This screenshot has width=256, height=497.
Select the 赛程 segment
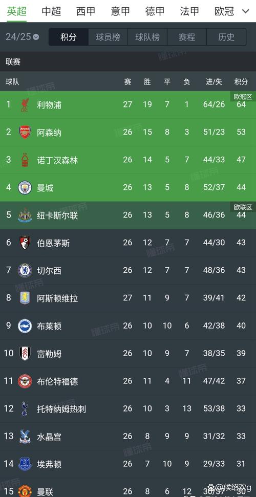pos(186,37)
